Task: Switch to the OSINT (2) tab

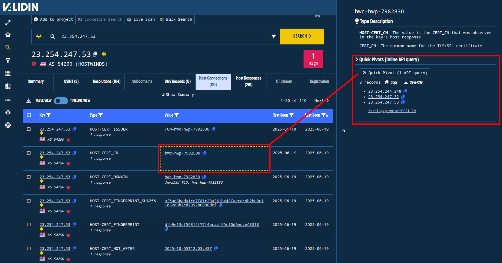Action: (x=71, y=81)
